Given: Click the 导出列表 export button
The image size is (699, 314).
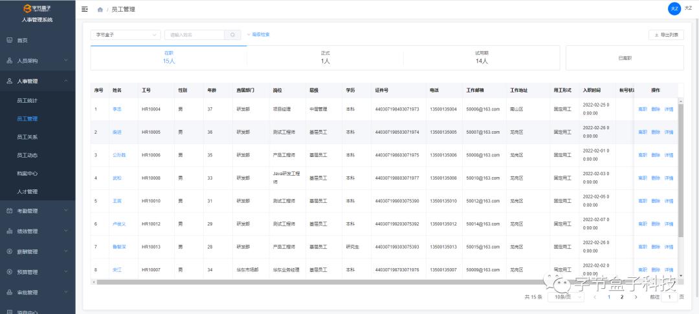Looking at the screenshot, I should 666,35.
